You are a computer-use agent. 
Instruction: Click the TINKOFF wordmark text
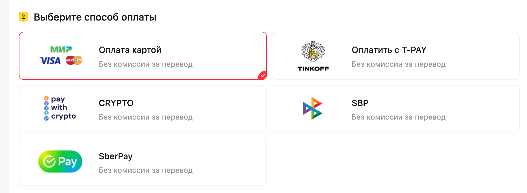pyautogui.click(x=313, y=69)
